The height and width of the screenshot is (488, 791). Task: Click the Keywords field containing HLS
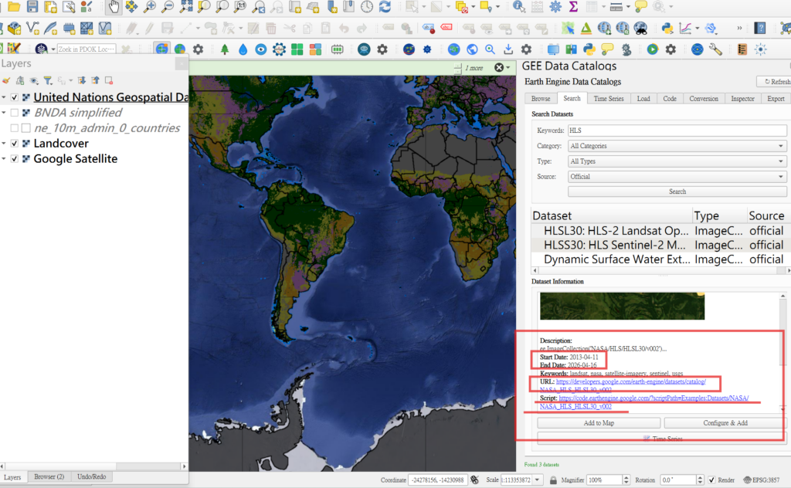tap(677, 130)
